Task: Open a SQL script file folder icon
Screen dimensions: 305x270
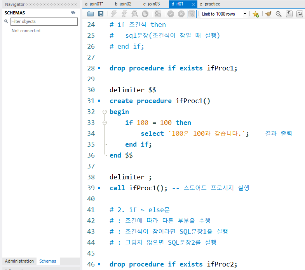Action: click(x=91, y=14)
